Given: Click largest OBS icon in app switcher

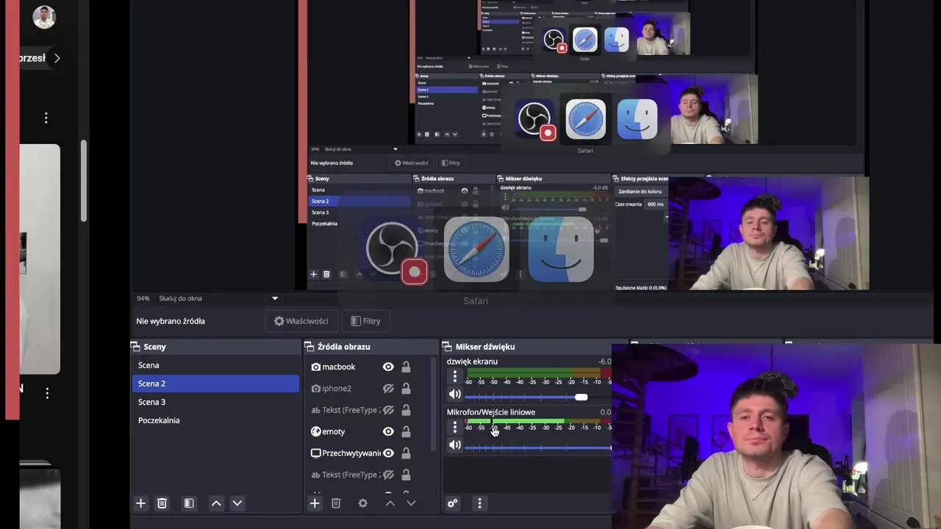Looking at the screenshot, I should point(392,250).
